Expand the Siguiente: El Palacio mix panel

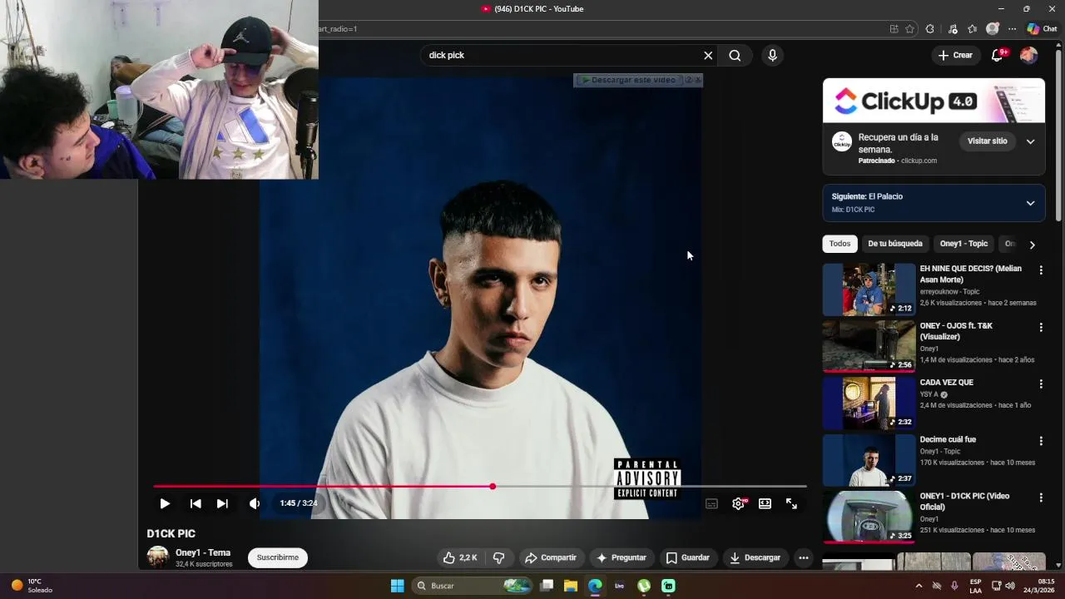(x=1030, y=203)
